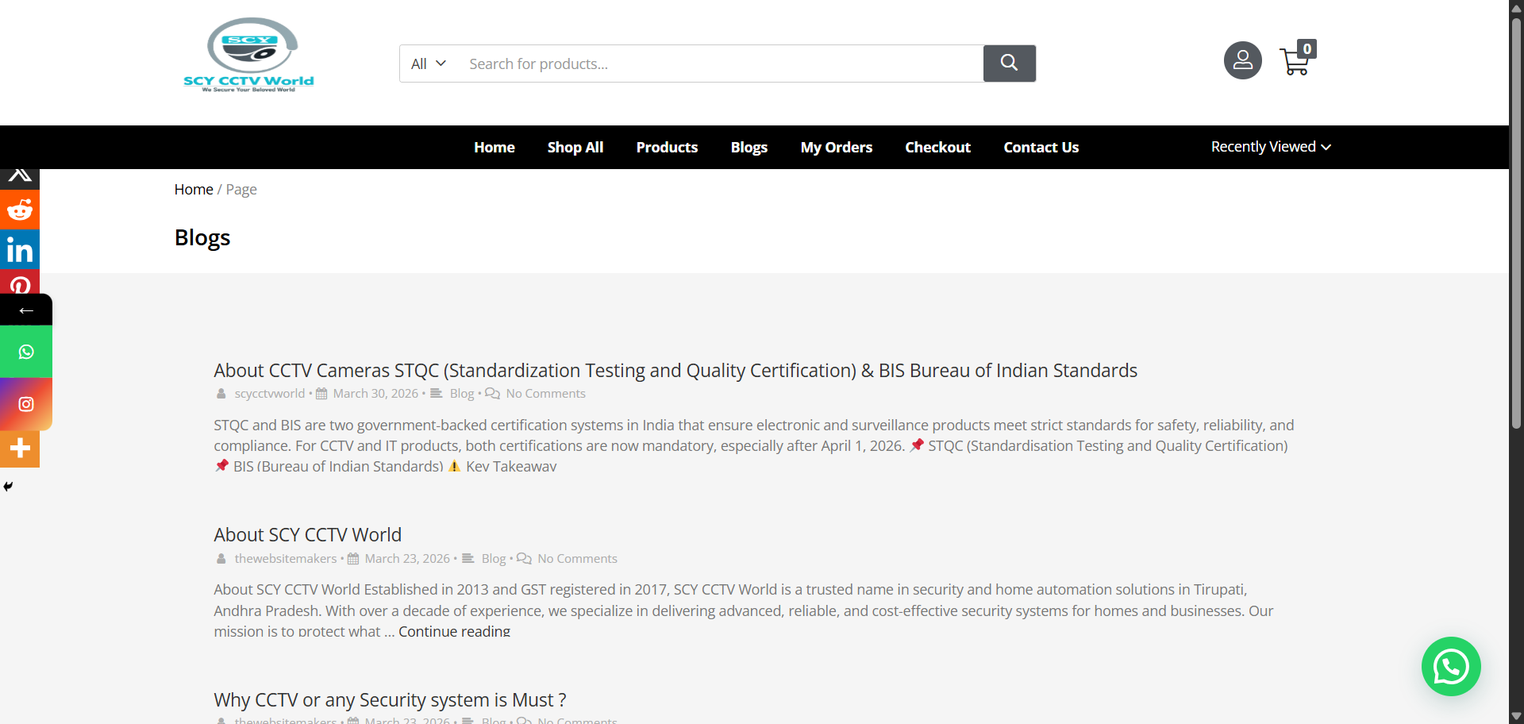
Task: Click Home breadcrumb link
Action: 194,190
